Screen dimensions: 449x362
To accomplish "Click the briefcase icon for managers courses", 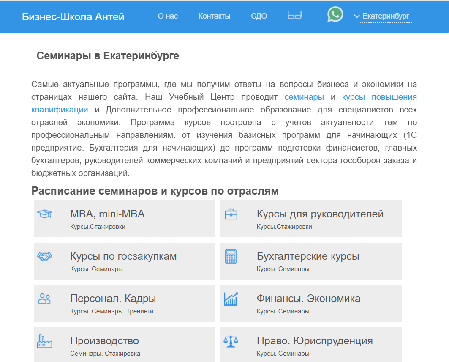I will 231,214.
